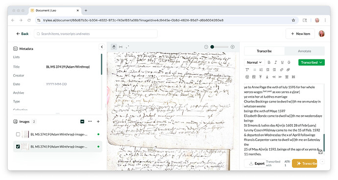The image size is (338, 180).
Task: Click the New item button
Action: point(300,34)
